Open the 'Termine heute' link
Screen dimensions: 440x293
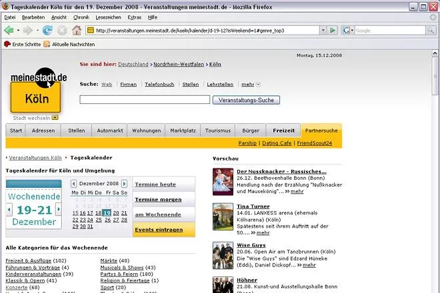[x=155, y=184]
